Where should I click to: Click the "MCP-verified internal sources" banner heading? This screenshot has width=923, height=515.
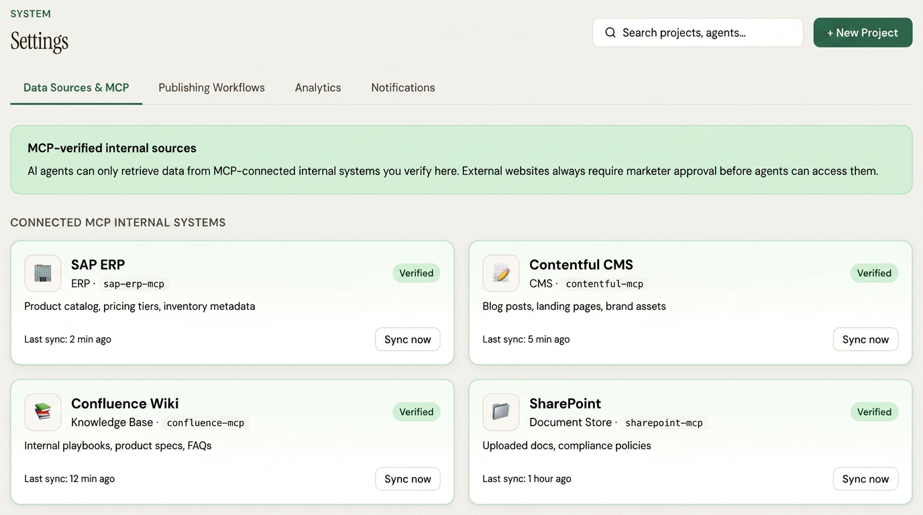[x=112, y=148]
